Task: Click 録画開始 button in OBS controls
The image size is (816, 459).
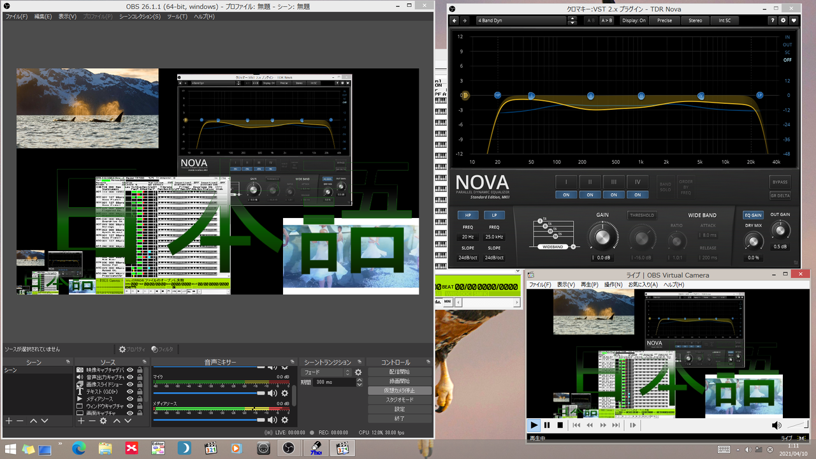Action: (x=400, y=381)
